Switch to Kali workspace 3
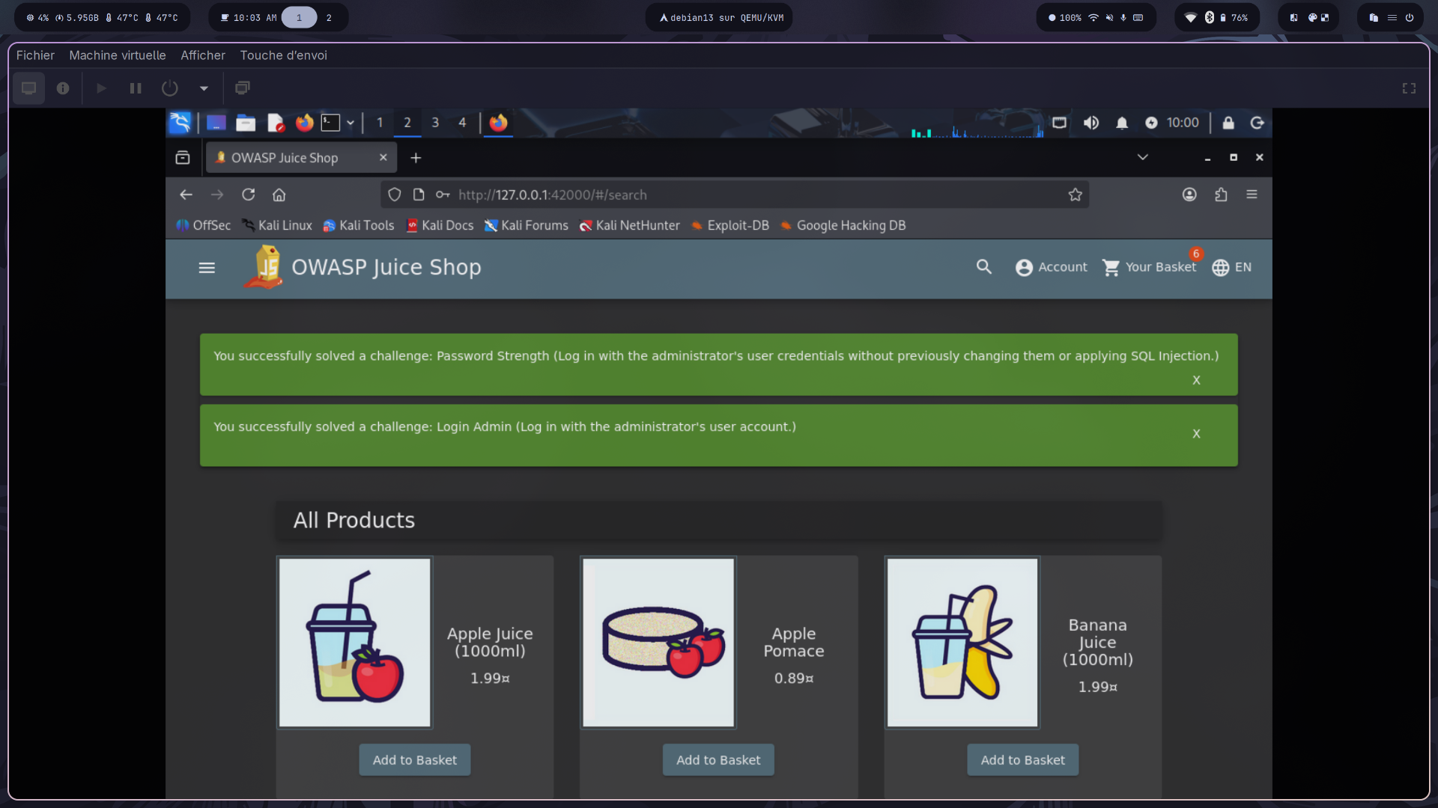The image size is (1438, 808). [x=435, y=123]
